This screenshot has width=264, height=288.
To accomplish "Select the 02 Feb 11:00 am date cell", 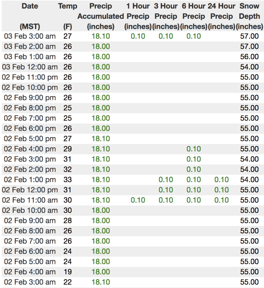I will (x=30, y=200).
